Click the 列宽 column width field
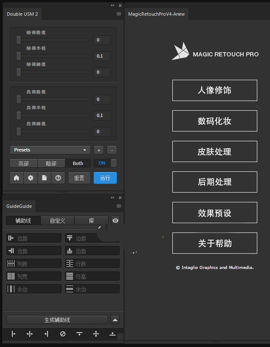Viewport: 270px width, 347px height. click(34, 277)
